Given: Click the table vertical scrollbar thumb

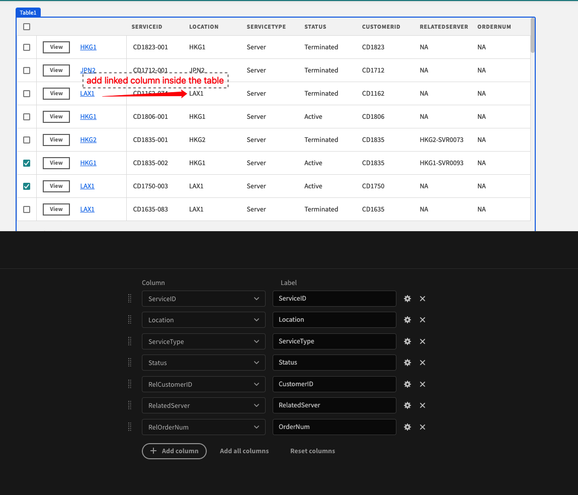Looking at the screenshot, I should pyautogui.click(x=532, y=35).
